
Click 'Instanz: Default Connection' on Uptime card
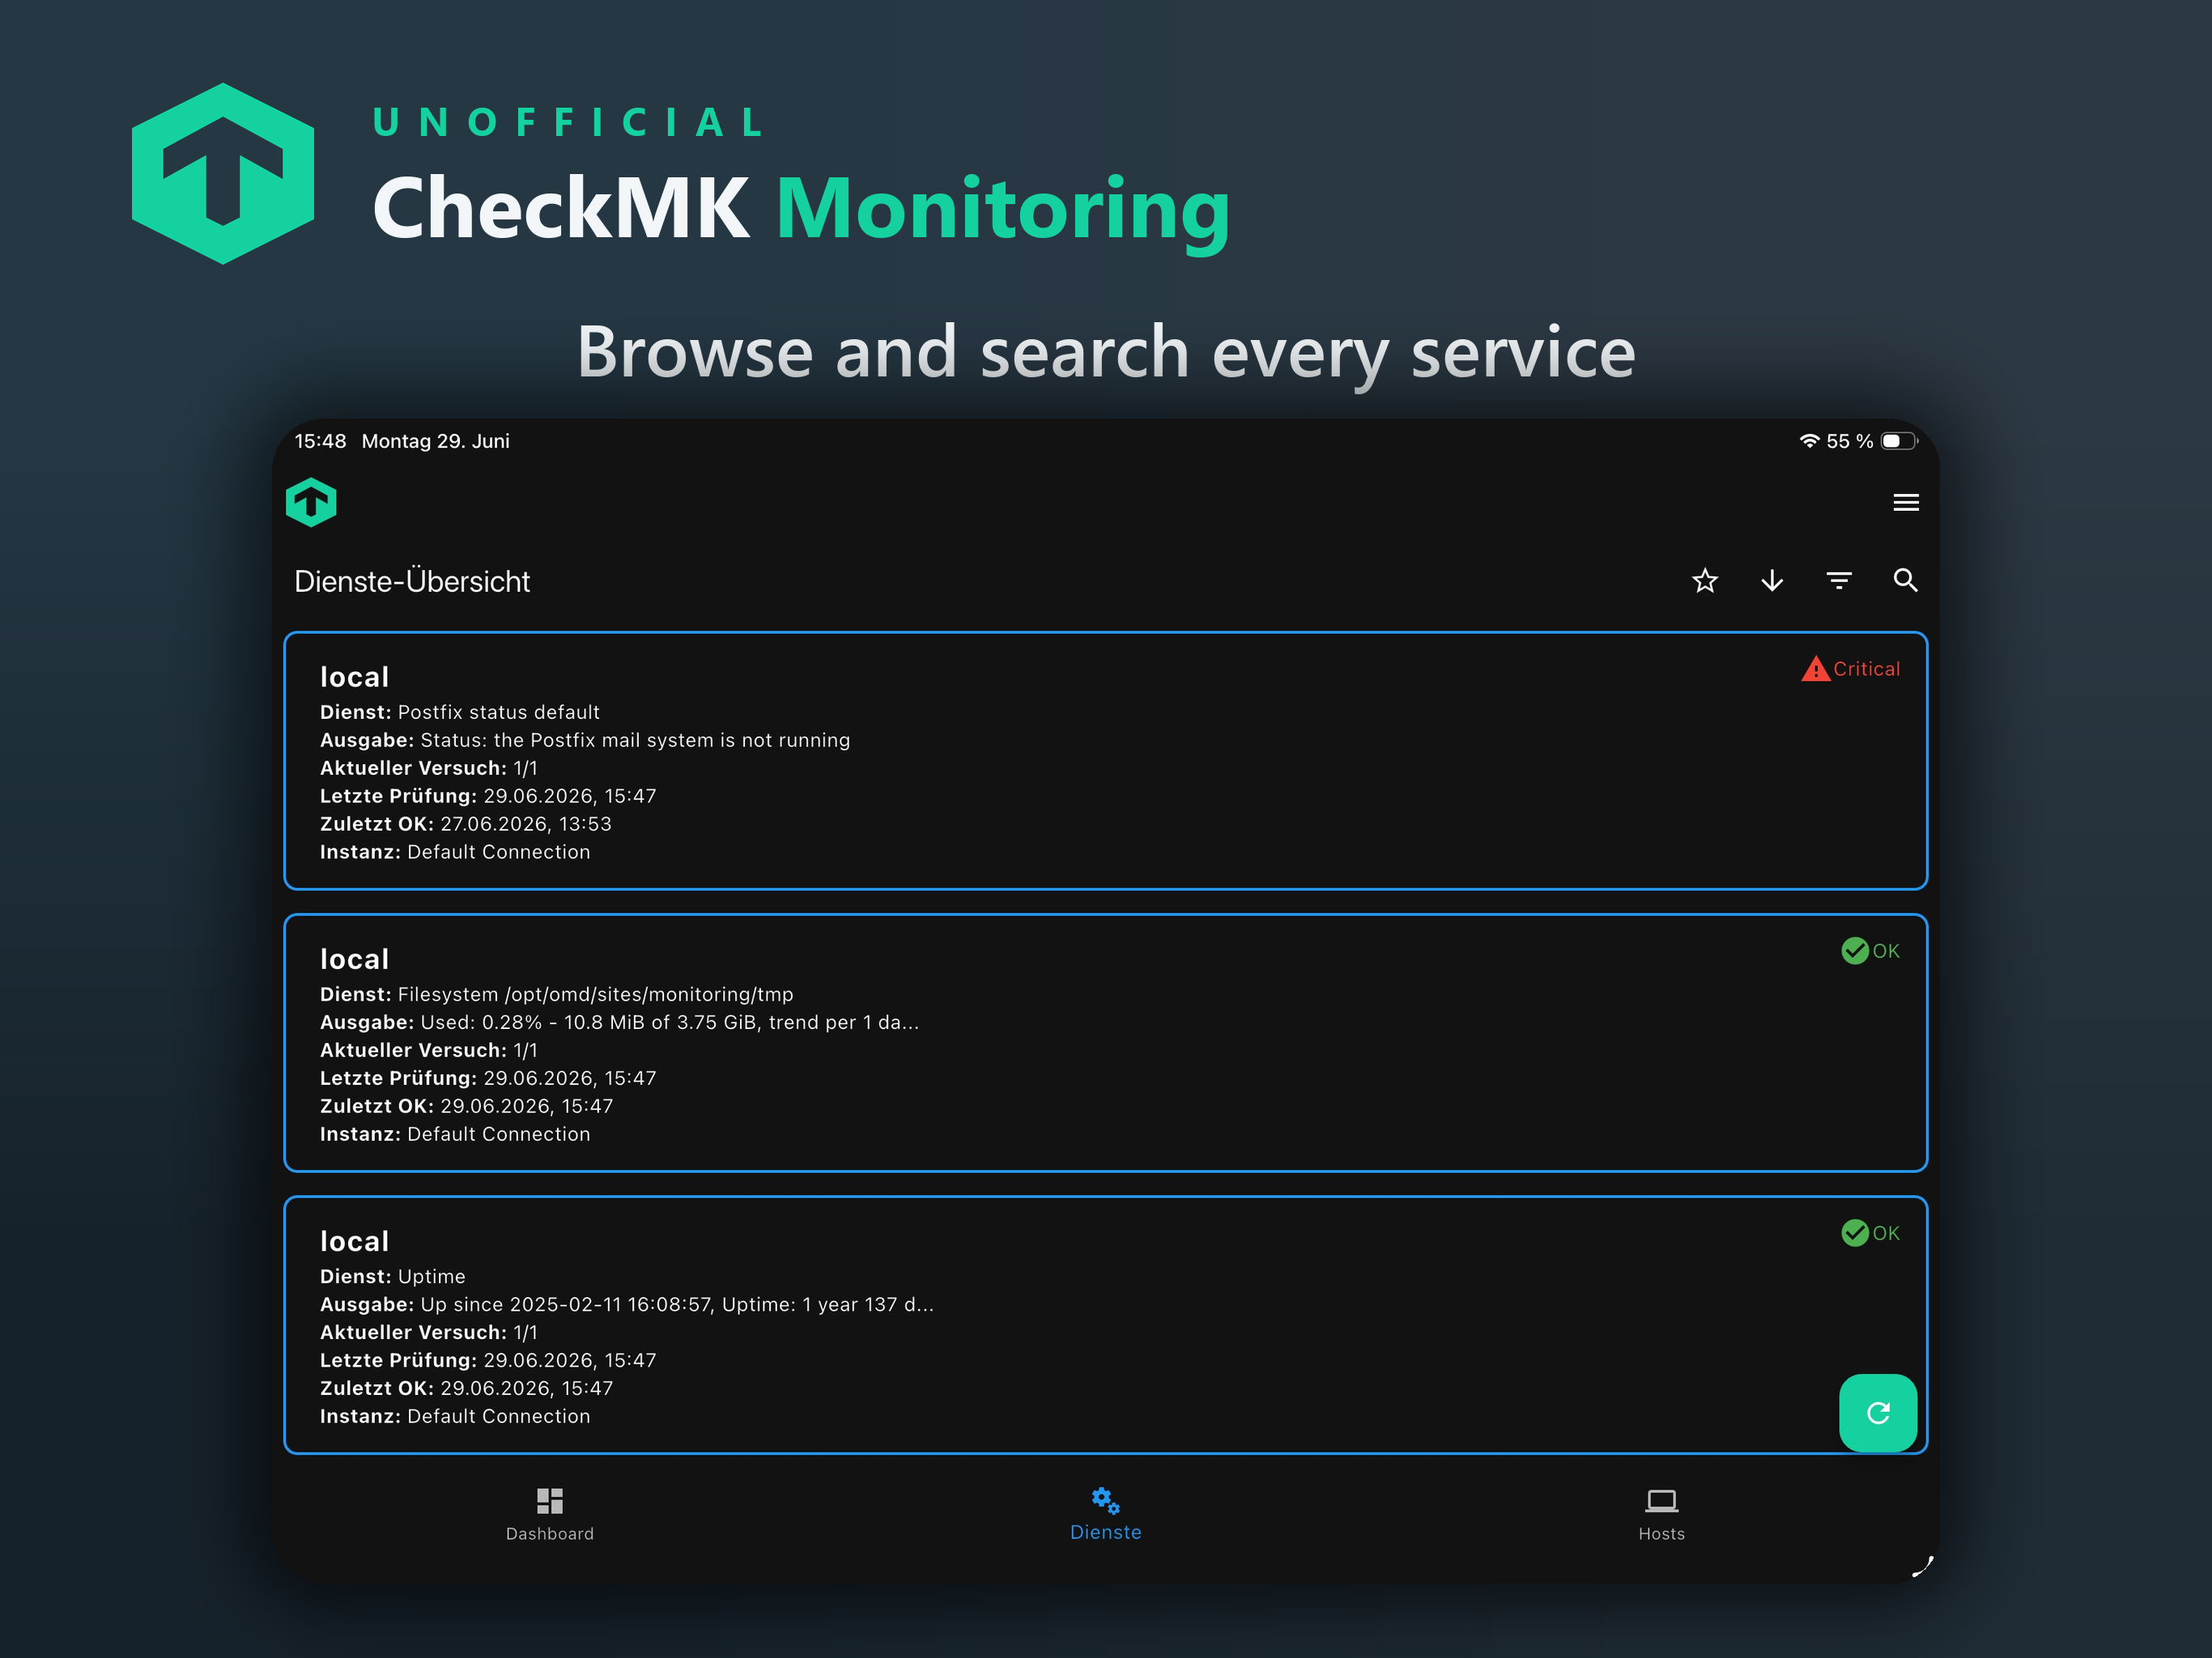pyautogui.click(x=455, y=1416)
